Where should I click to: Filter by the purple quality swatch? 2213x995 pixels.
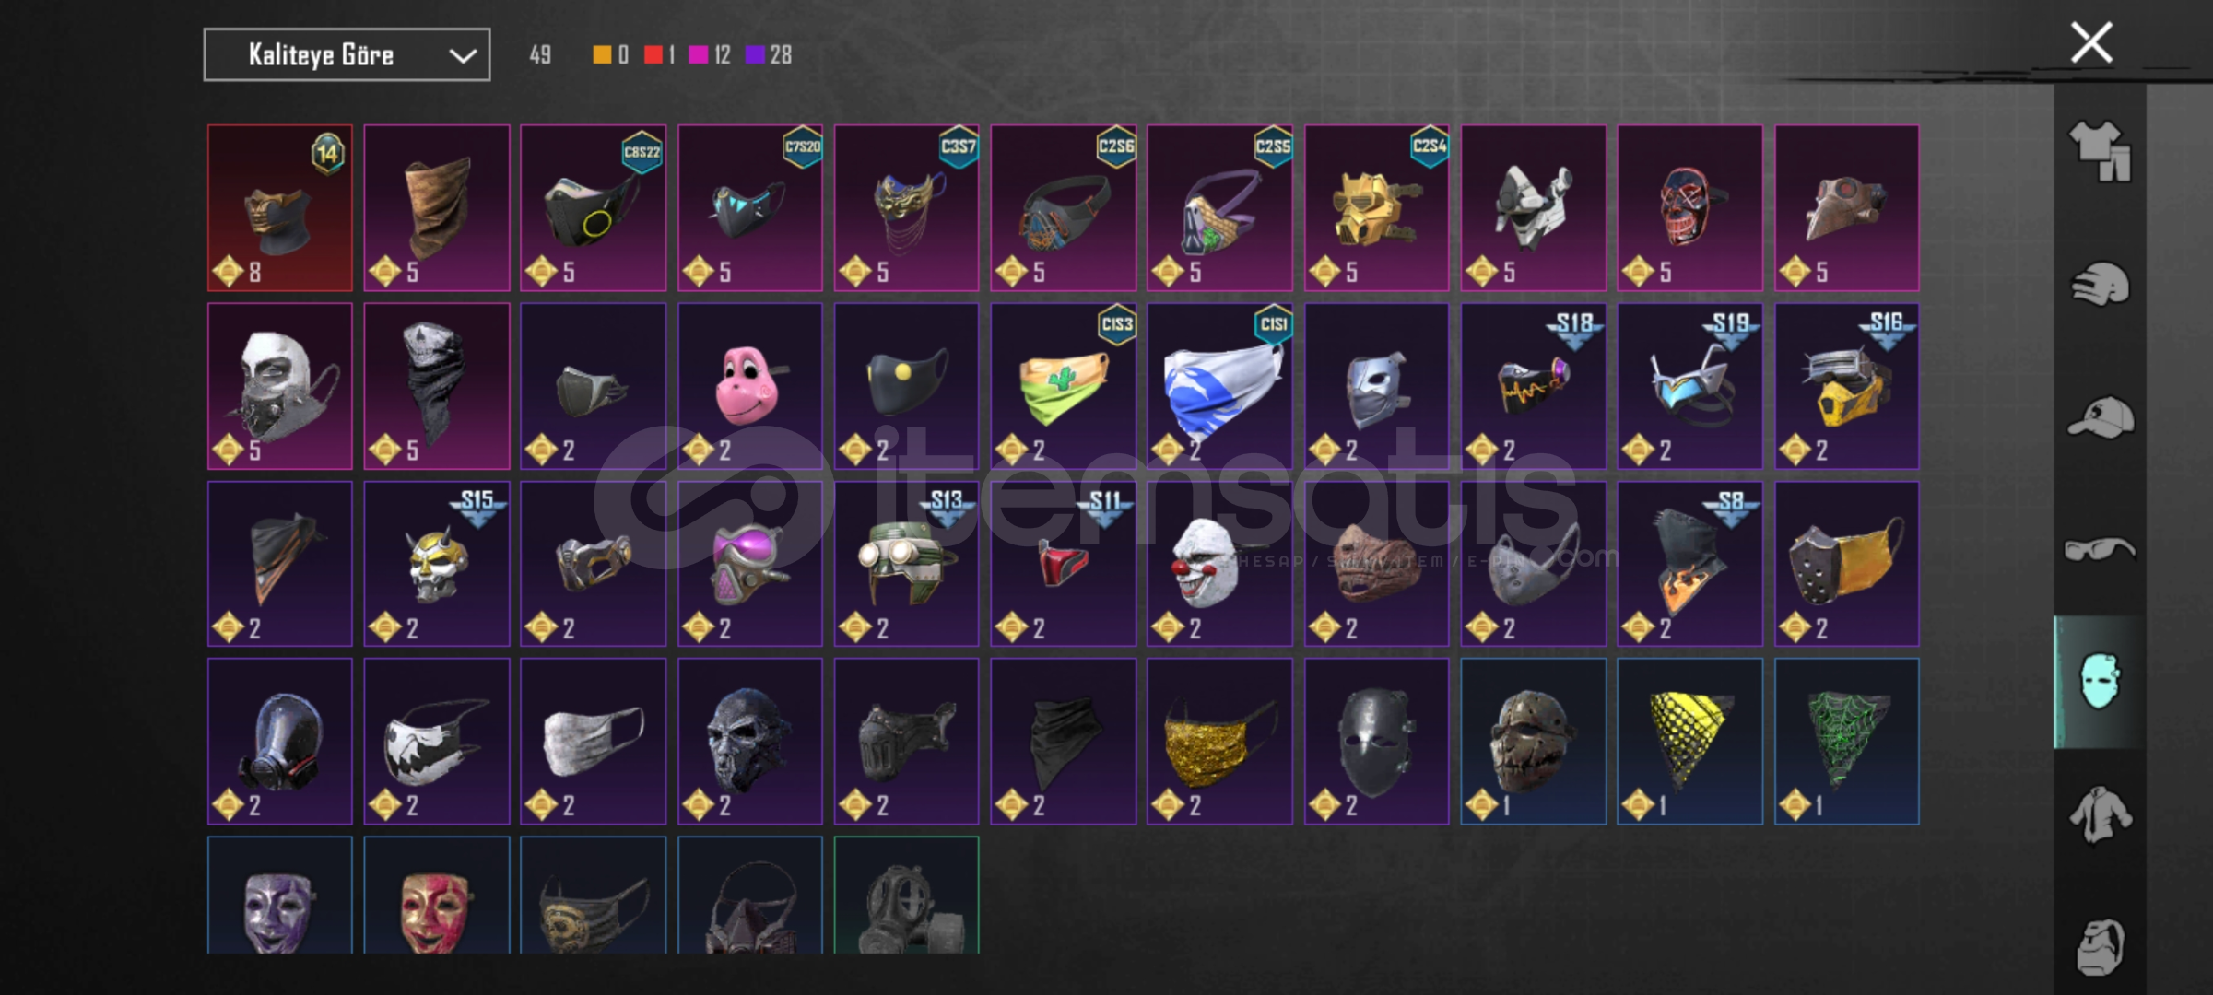[755, 55]
